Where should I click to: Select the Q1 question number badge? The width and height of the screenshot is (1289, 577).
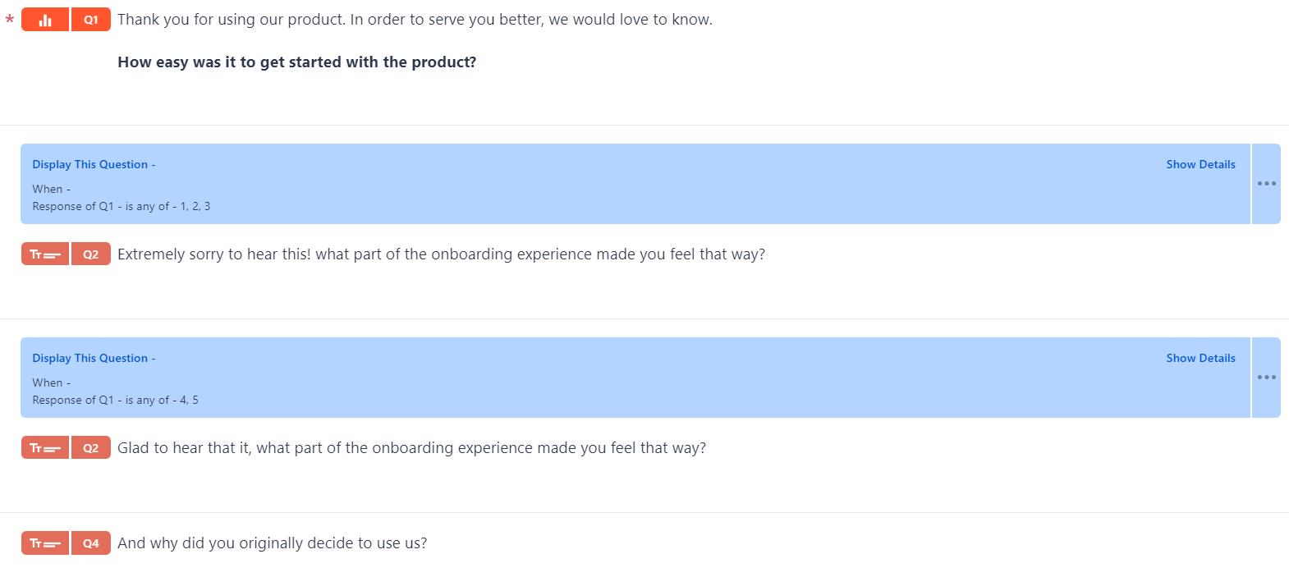click(x=91, y=20)
